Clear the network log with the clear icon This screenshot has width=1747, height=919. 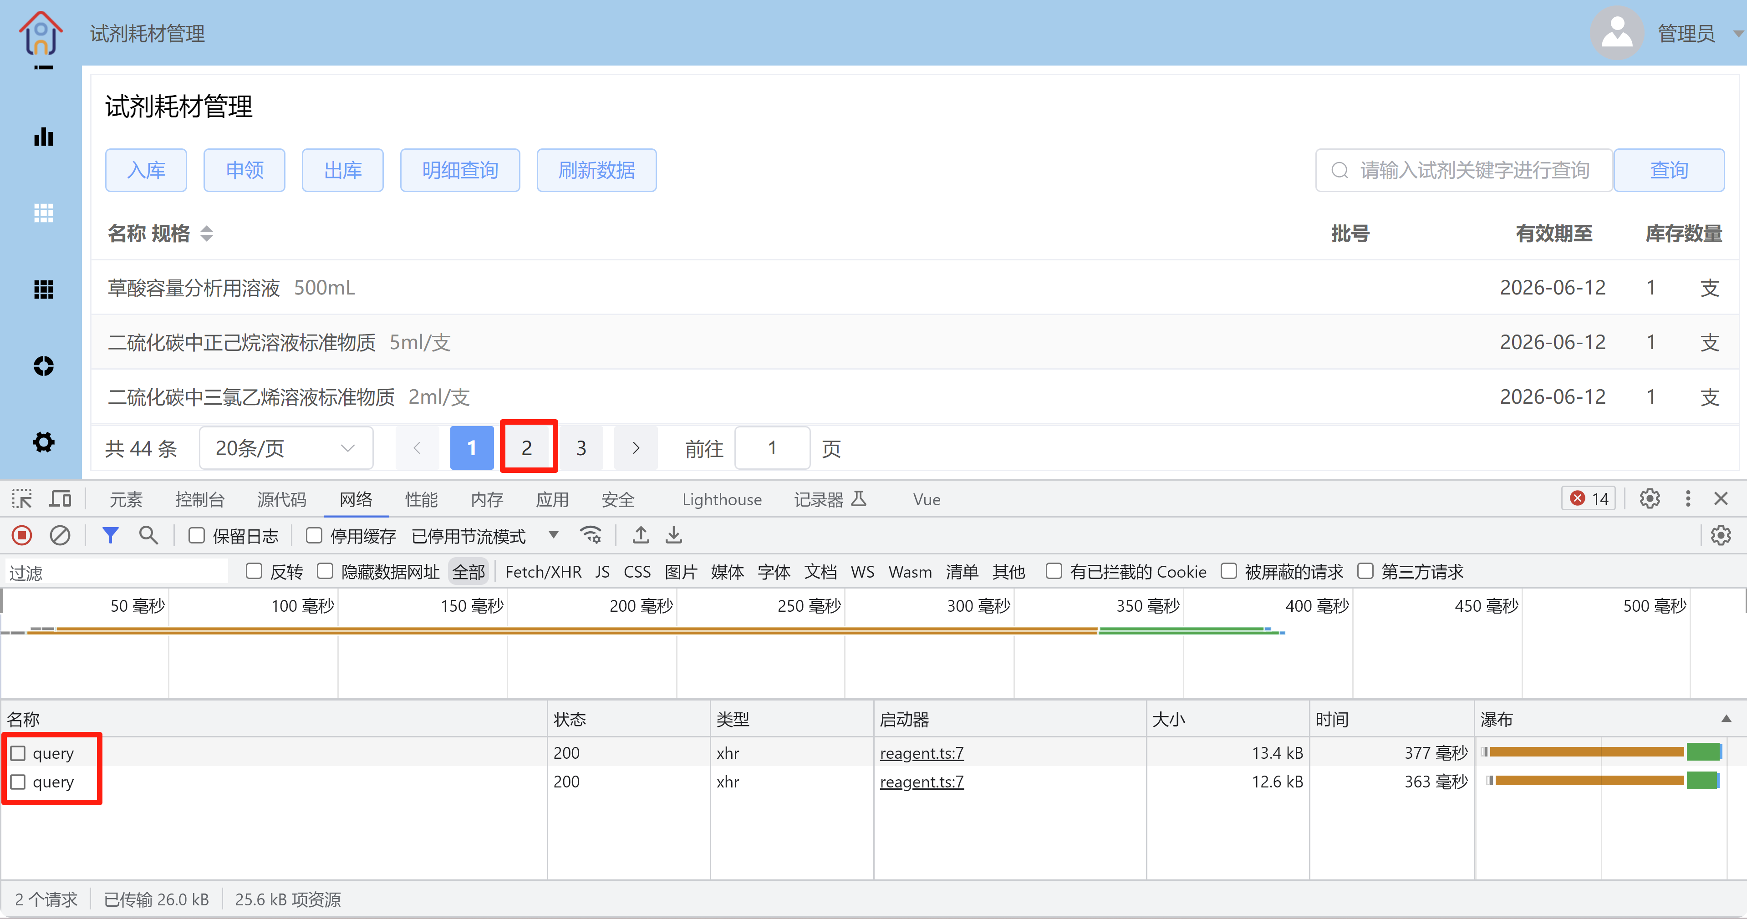(60, 536)
